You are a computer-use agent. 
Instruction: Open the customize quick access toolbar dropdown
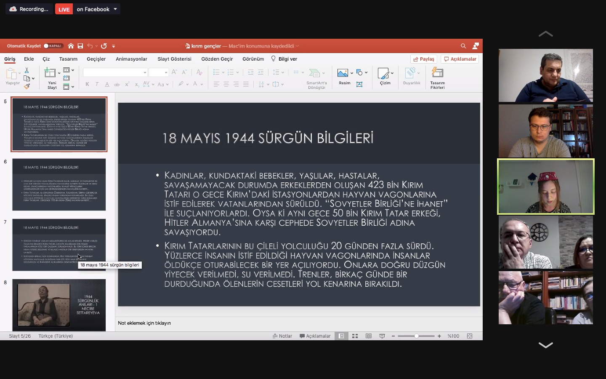click(114, 46)
